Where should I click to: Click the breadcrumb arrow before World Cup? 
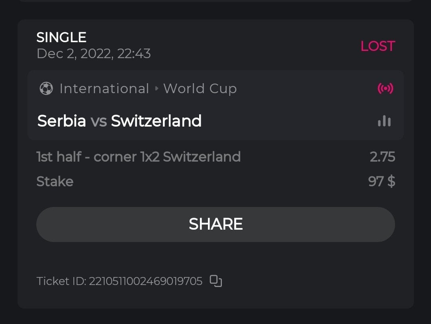156,88
